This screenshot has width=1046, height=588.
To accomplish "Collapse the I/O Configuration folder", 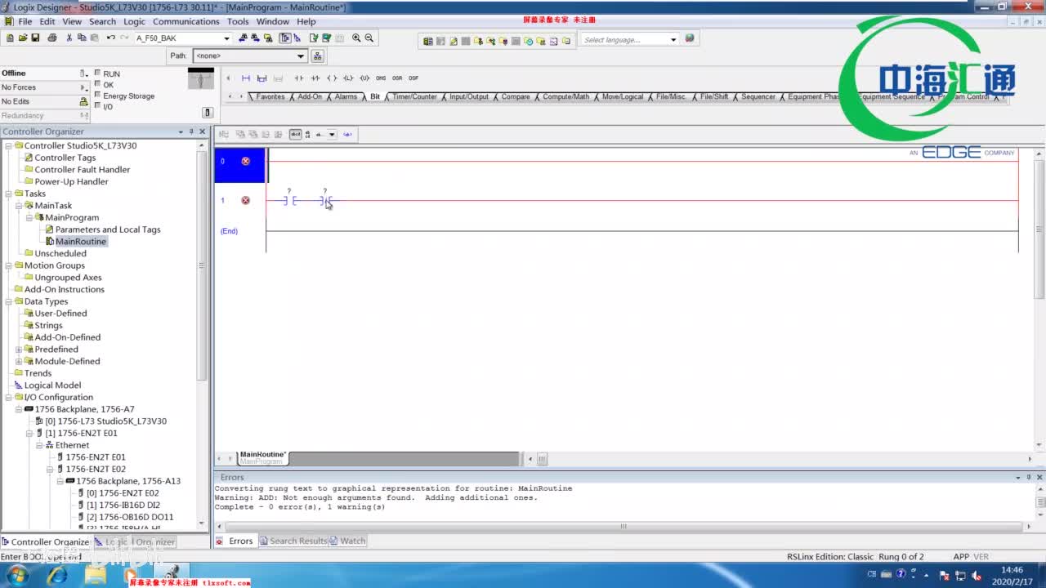I will pos(8,397).
